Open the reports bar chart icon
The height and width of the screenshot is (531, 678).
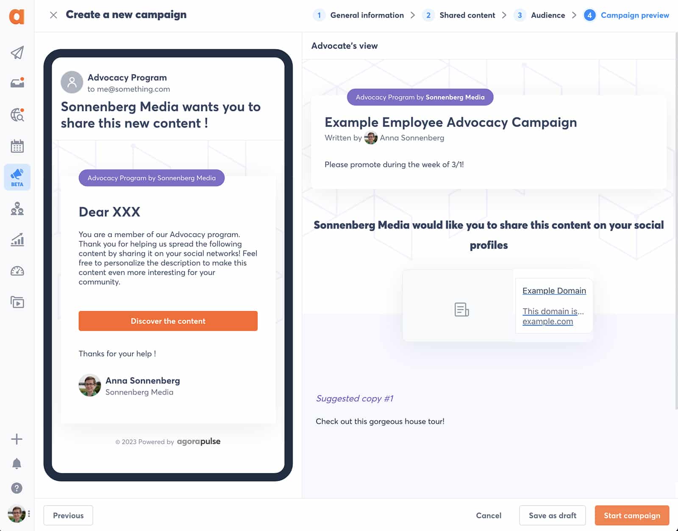click(x=17, y=240)
